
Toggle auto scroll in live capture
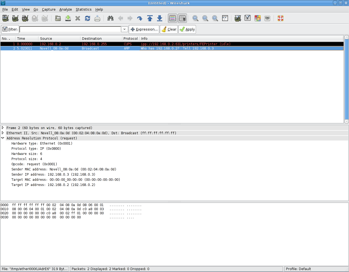click(182, 18)
